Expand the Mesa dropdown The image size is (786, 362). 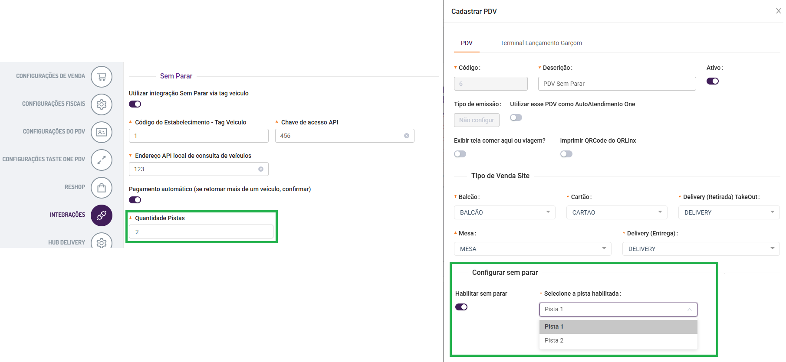tap(533, 249)
